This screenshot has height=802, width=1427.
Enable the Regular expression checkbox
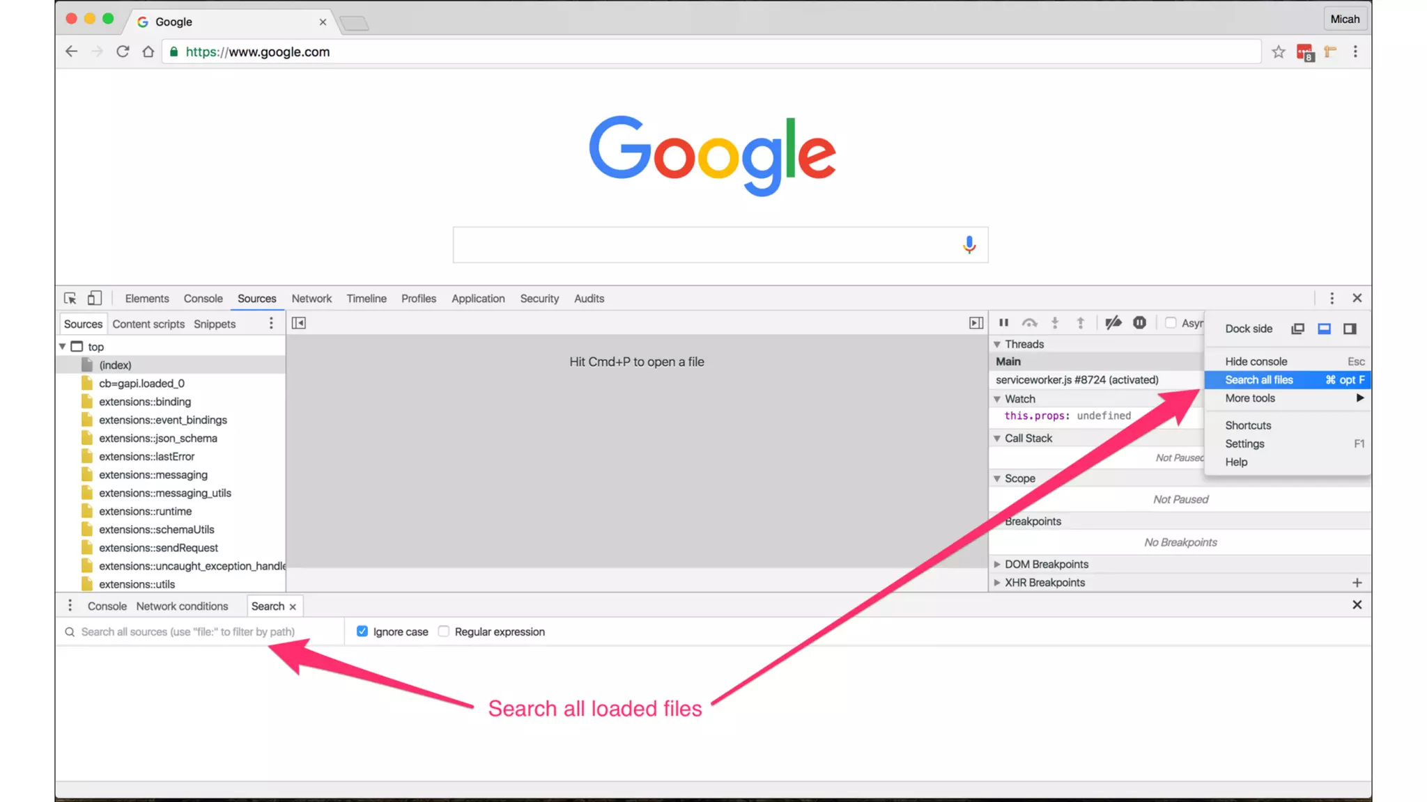tap(444, 631)
